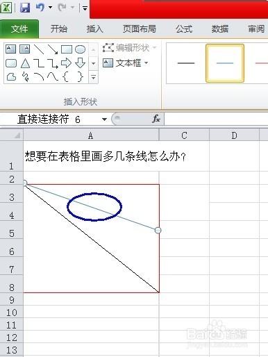Select the black diagonal line
Viewport: 268px width, 357px height.
(x=92, y=239)
